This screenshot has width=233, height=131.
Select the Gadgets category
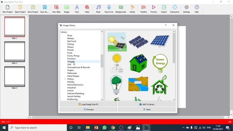71,61
